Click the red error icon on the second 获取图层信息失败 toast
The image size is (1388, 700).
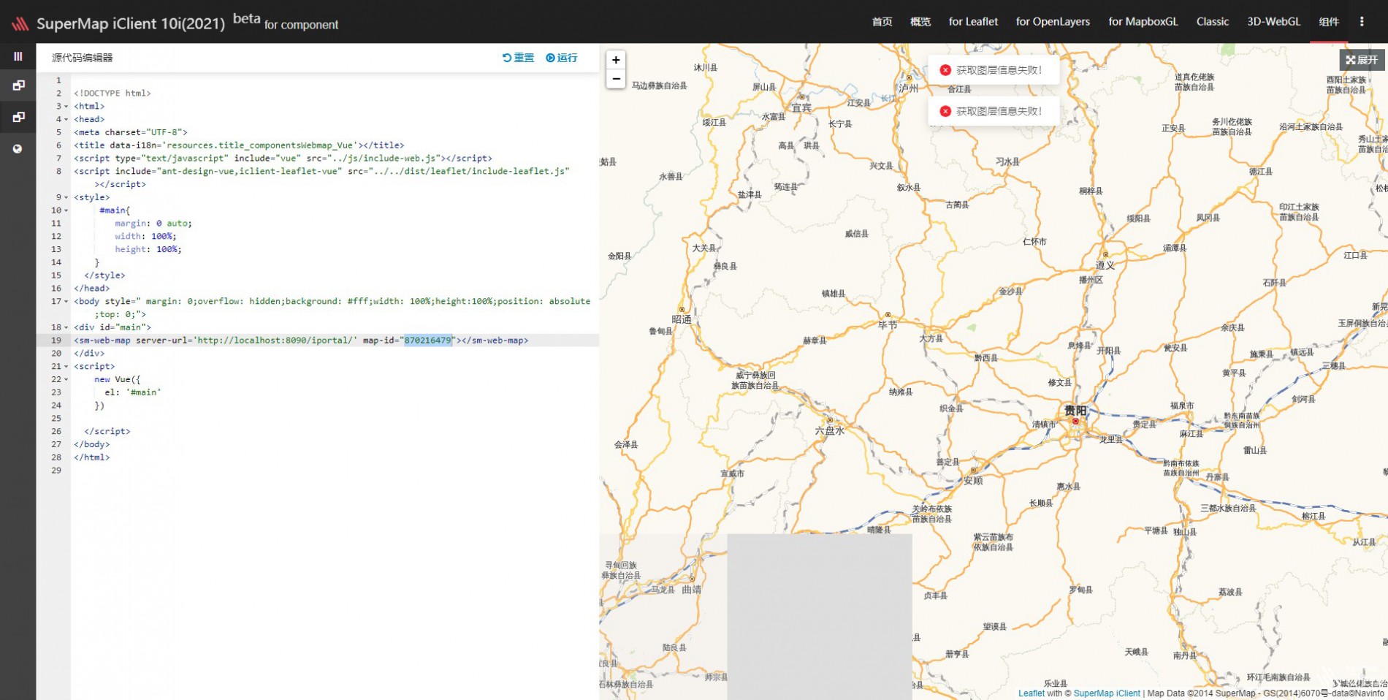coord(945,111)
